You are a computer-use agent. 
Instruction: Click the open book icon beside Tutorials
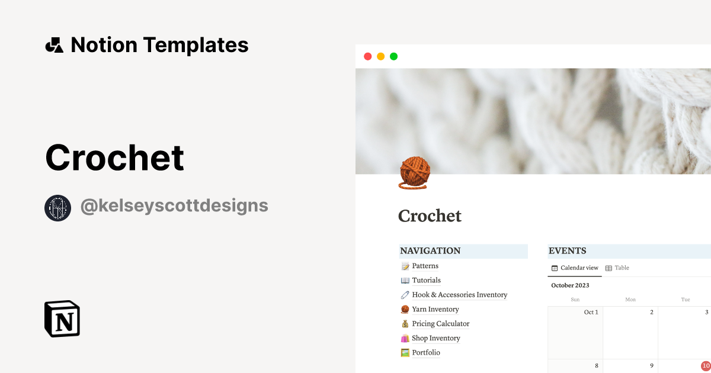pyautogui.click(x=404, y=280)
